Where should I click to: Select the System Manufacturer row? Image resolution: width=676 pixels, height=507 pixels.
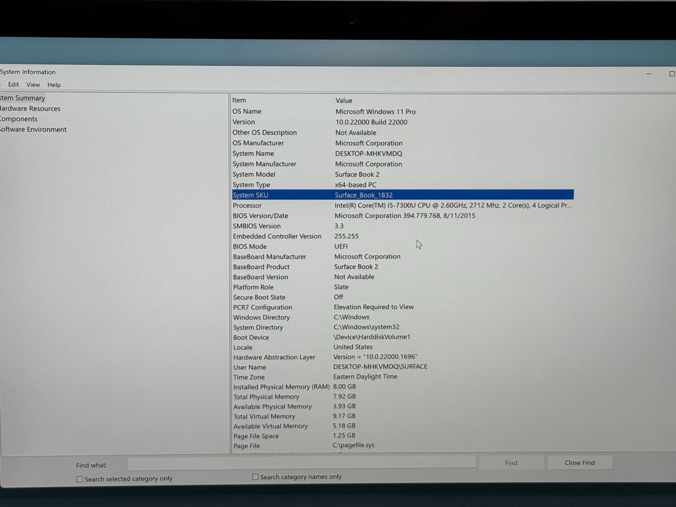(403, 164)
